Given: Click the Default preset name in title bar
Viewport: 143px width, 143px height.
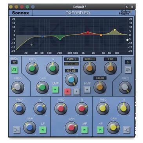Looking at the screenshot, I should pyautogui.click(x=80, y=7).
